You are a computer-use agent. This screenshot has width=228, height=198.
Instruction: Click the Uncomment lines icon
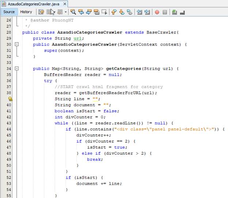pyautogui.click(x=182, y=12)
